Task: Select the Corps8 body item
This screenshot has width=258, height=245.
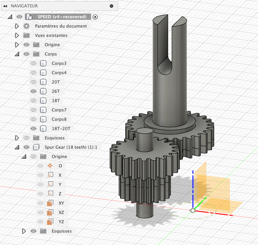Action: (x=59, y=119)
